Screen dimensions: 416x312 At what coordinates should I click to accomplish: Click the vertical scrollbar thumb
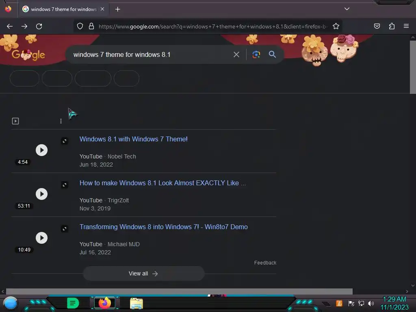(x=413, y=67)
